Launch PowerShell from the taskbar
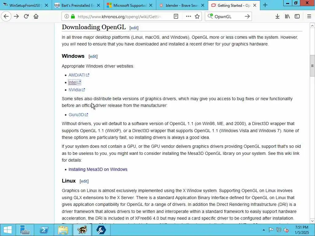 tap(44, 230)
